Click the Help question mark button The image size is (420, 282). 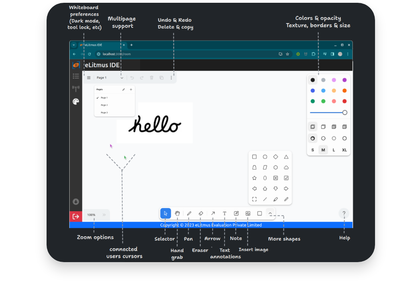point(344,214)
